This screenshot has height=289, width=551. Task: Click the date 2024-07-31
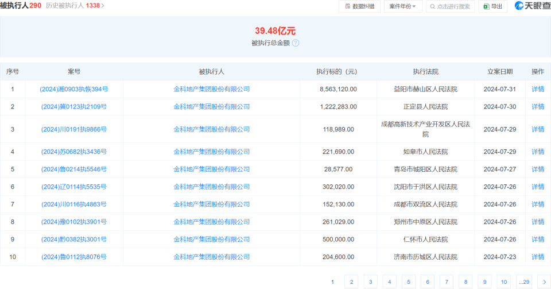click(500, 89)
